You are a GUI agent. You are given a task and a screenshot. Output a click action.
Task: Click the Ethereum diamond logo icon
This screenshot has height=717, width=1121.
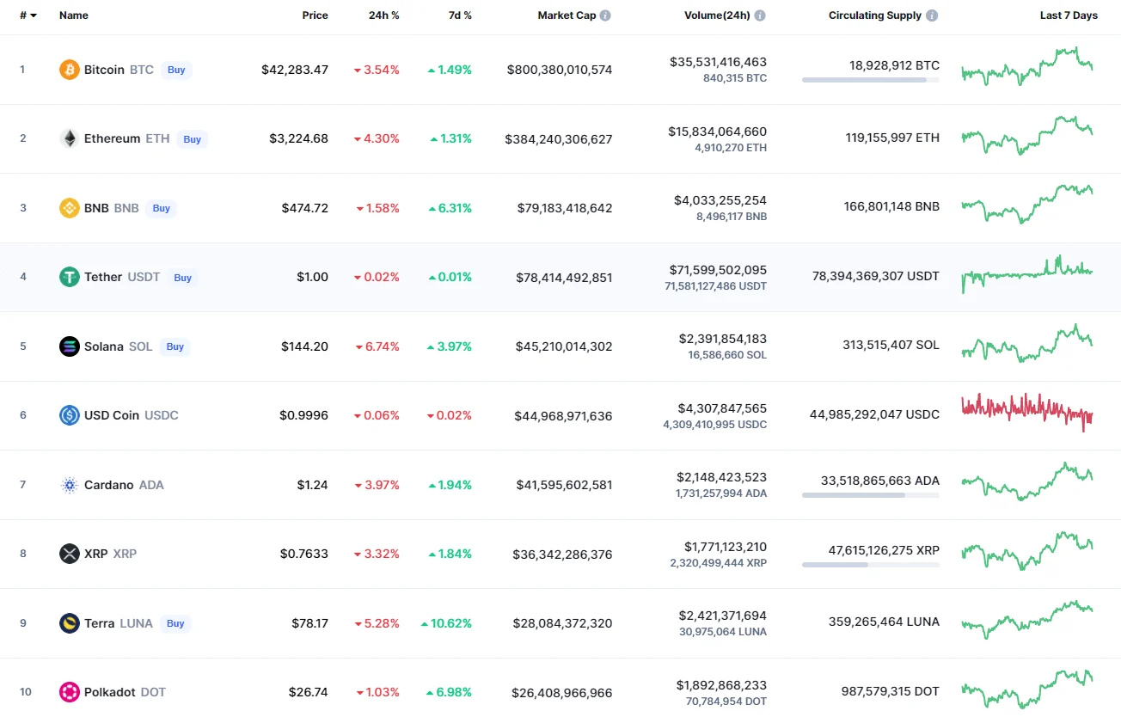click(x=69, y=138)
